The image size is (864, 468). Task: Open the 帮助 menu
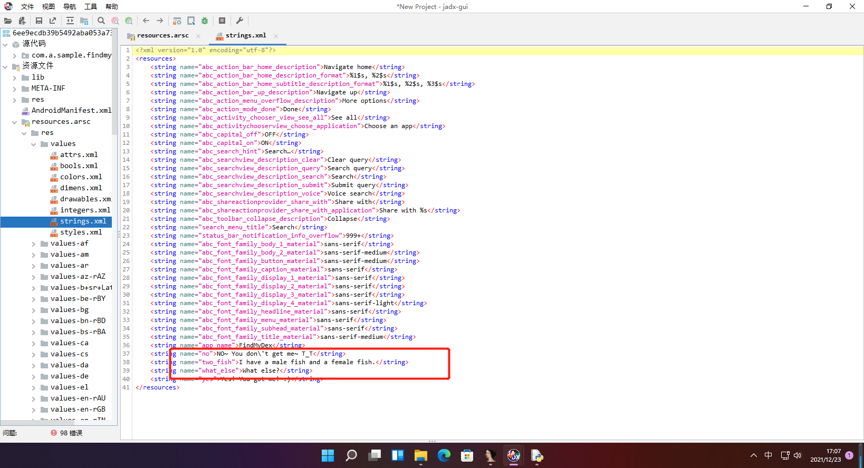[112, 6]
